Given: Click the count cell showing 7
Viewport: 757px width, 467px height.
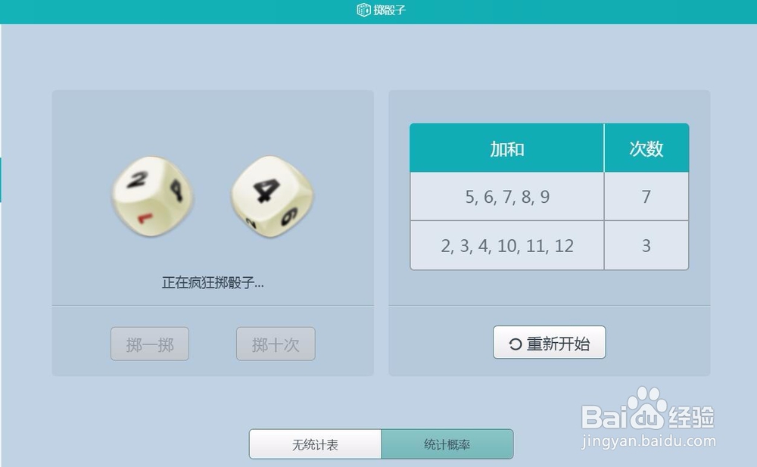Looking at the screenshot, I should 646,197.
